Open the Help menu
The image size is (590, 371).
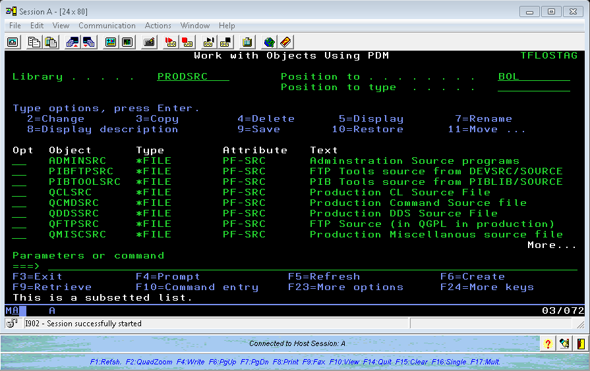pos(227,26)
